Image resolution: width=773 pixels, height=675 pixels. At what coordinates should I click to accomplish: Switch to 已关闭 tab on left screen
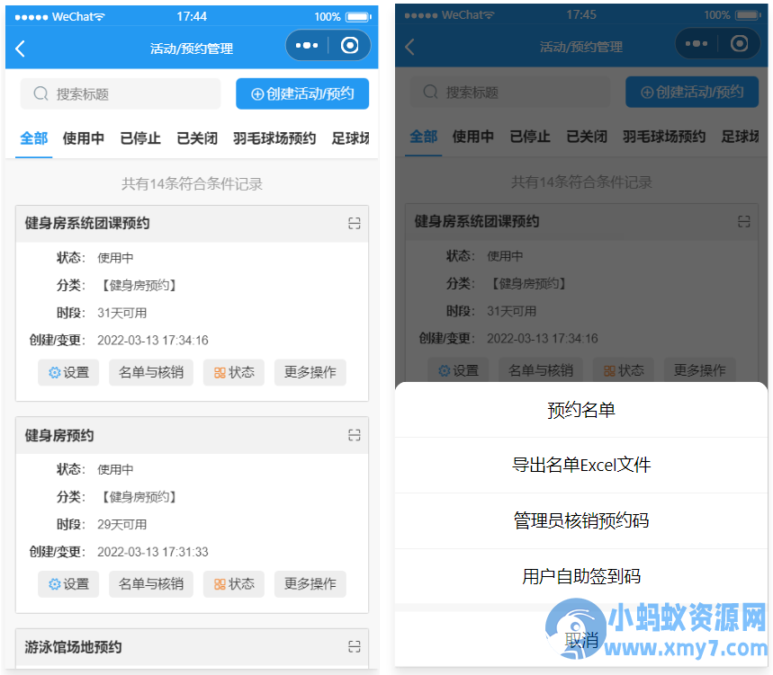pyautogui.click(x=197, y=138)
